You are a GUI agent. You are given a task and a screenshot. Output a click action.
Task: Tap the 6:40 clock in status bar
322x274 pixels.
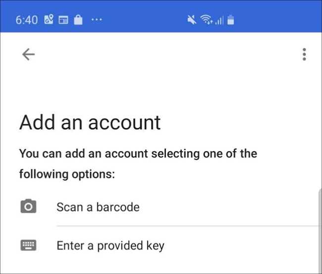26,20
